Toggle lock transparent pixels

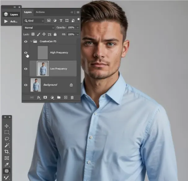[33, 35]
